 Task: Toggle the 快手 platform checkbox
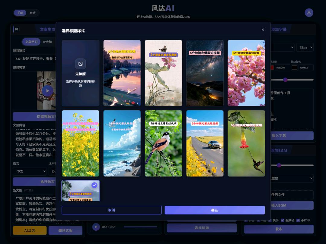tap(270, 220)
